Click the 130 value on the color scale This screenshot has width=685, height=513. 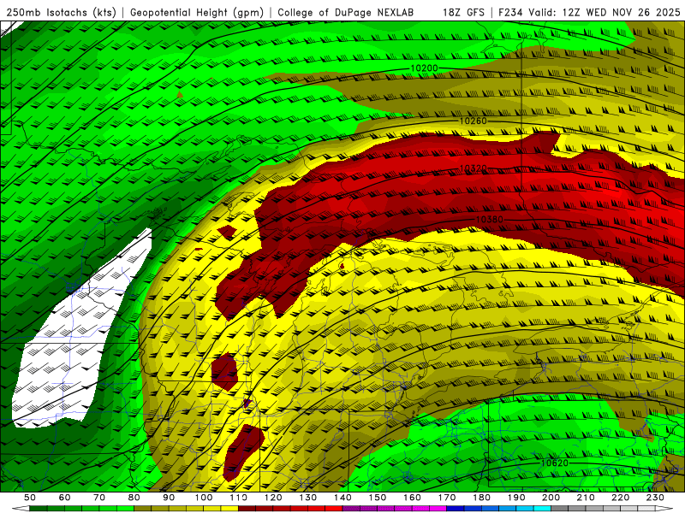pyautogui.click(x=308, y=498)
